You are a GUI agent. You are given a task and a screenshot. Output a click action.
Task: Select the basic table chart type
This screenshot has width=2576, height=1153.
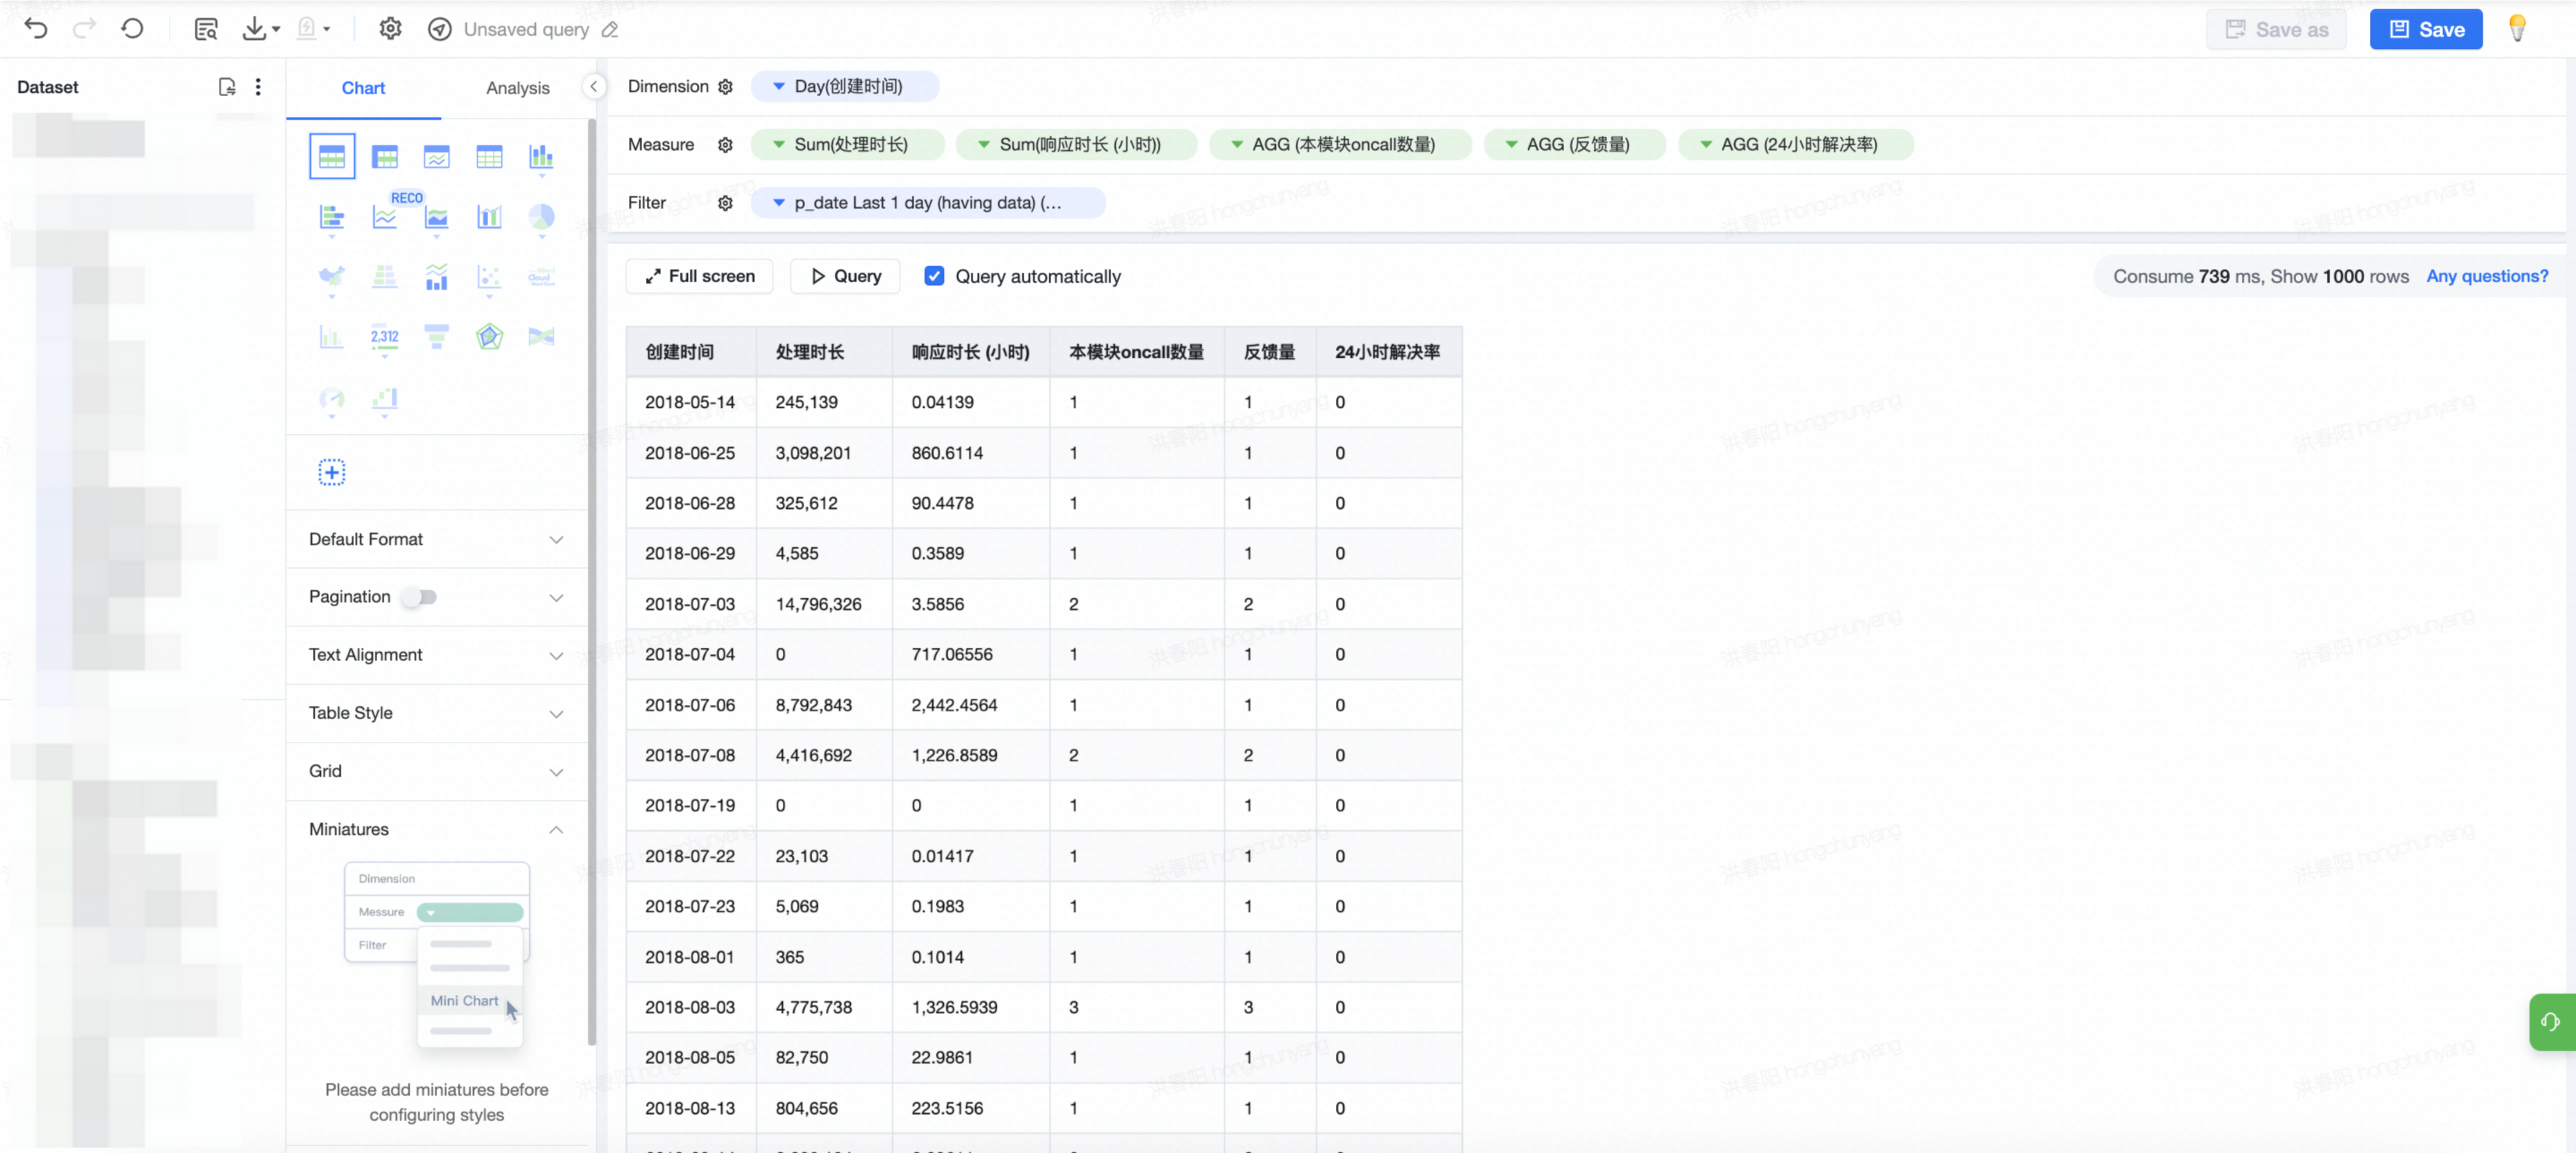coord(332,157)
